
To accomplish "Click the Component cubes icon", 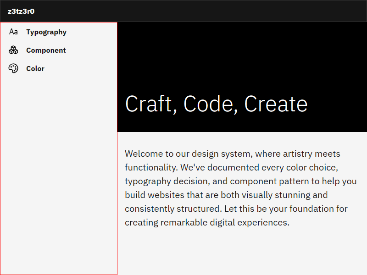I will click(x=13, y=50).
